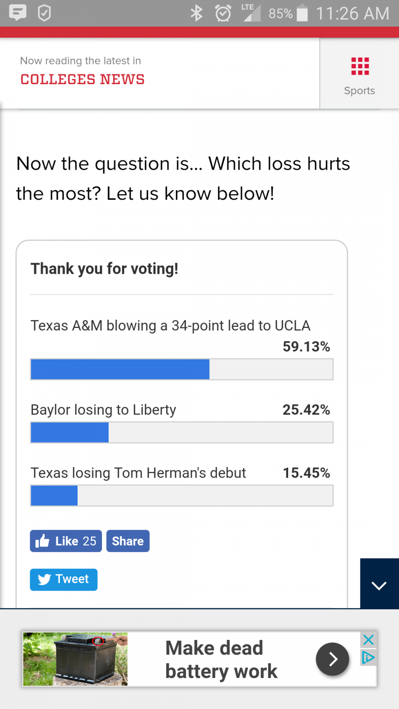Screen dimensions: 399x709
Task: Tap the alarm clock status icon
Action: [x=223, y=13]
